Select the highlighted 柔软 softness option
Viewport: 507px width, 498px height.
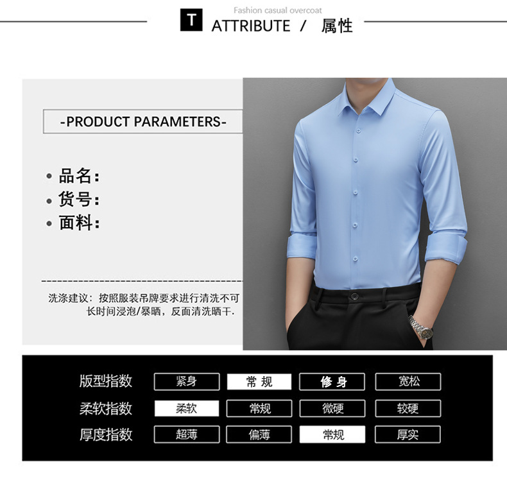pyautogui.click(x=187, y=408)
